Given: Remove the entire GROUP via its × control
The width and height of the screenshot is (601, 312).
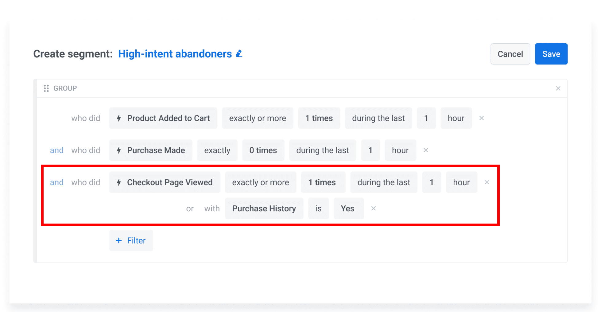Looking at the screenshot, I should pyautogui.click(x=558, y=88).
